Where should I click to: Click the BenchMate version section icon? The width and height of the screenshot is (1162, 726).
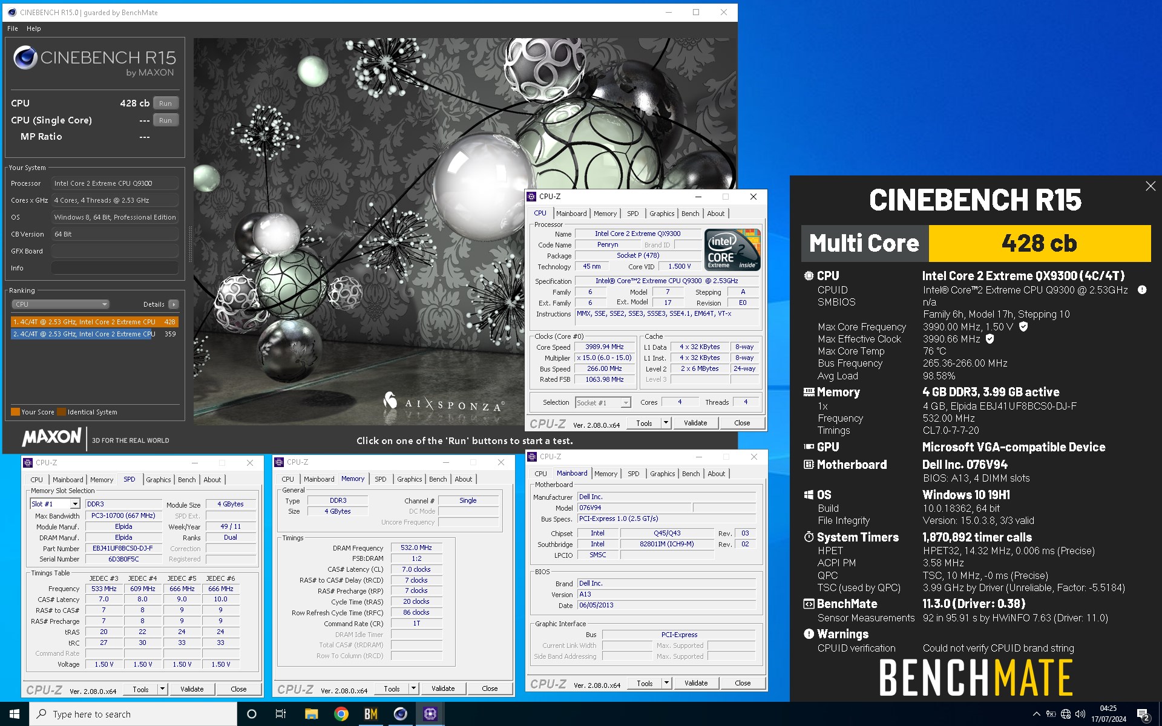pos(809,604)
